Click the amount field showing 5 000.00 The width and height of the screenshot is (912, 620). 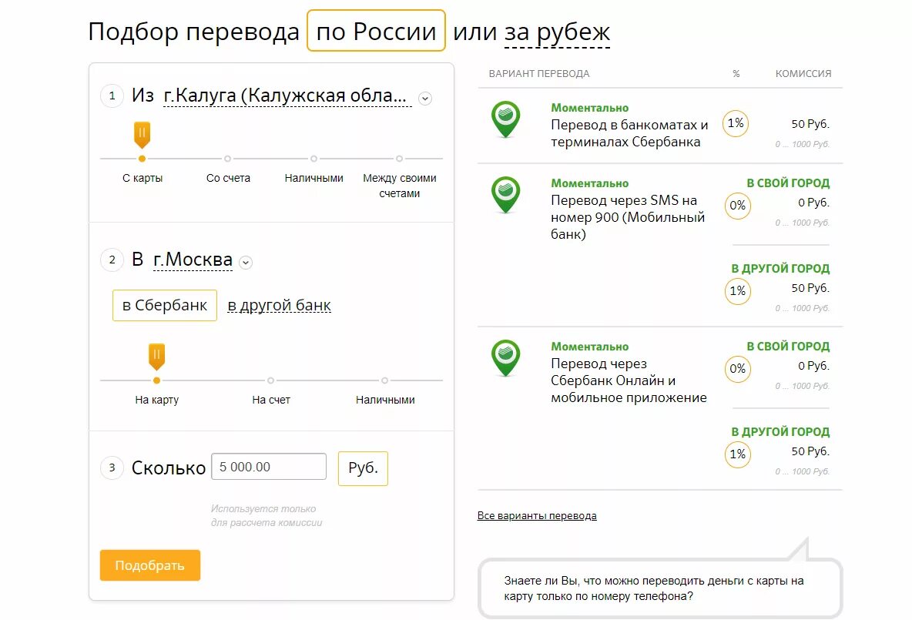[269, 467]
